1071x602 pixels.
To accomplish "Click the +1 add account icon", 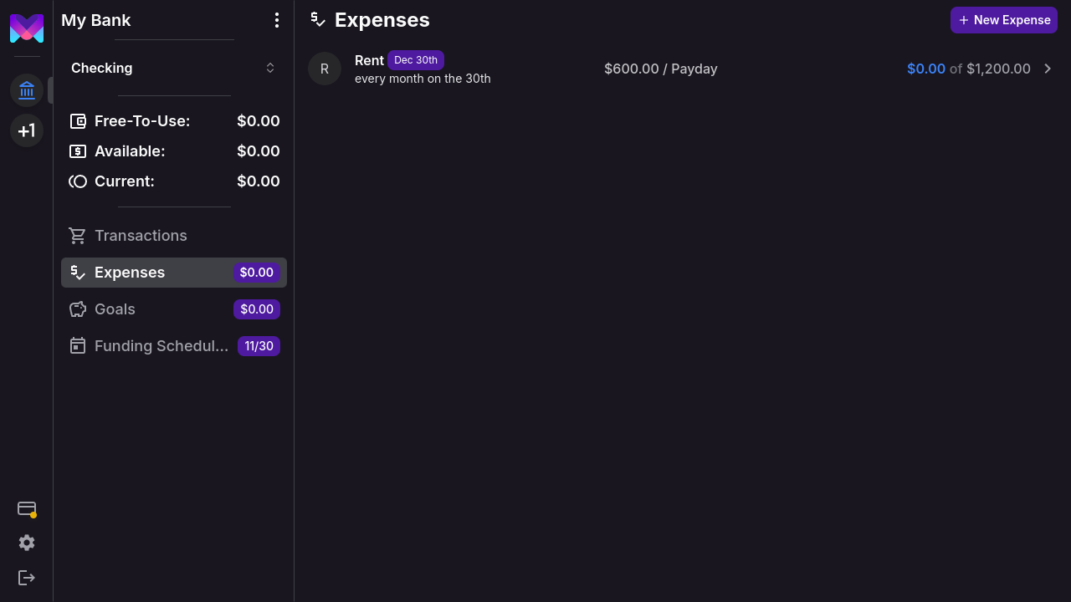I will (x=27, y=130).
